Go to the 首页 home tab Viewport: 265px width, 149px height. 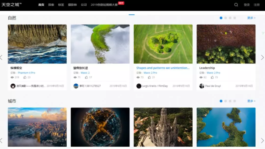pos(41,5)
